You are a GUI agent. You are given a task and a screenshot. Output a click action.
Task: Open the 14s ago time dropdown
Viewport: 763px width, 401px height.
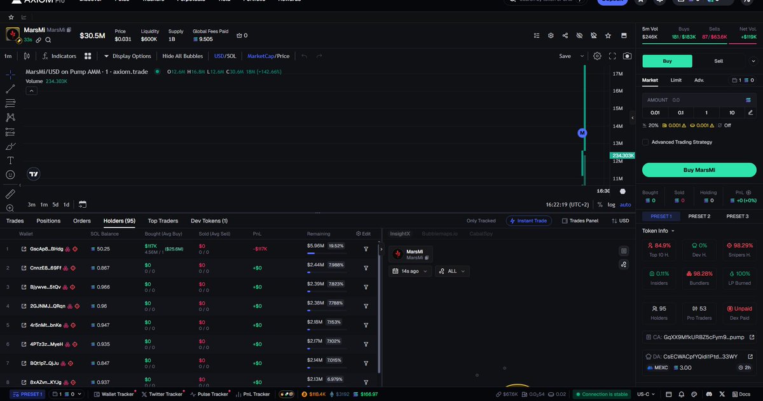coord(411,271)
